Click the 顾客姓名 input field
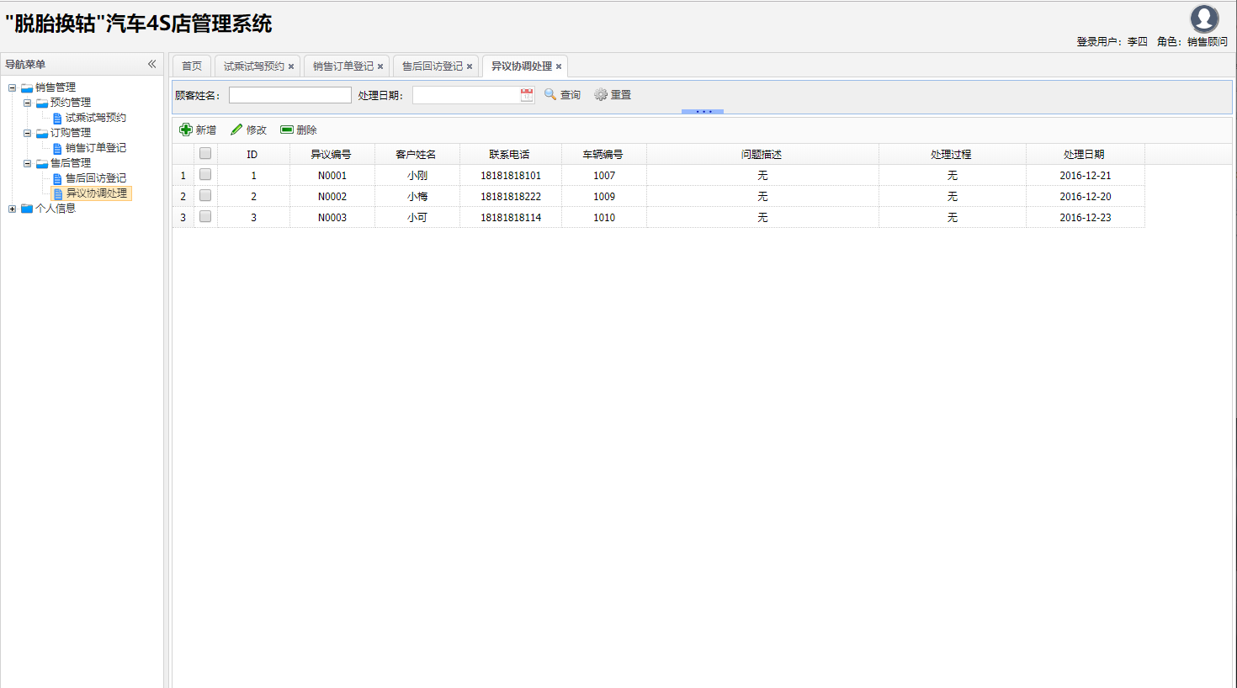This screenshot has width=1237, height=688. 290,95
